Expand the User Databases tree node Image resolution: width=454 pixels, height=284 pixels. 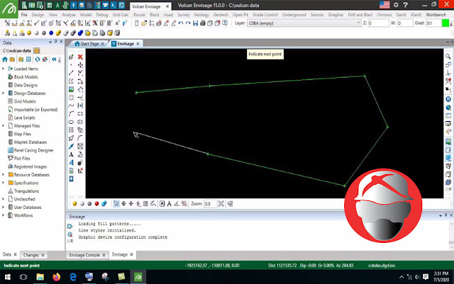pyautogui.click(x=3, y=207)
